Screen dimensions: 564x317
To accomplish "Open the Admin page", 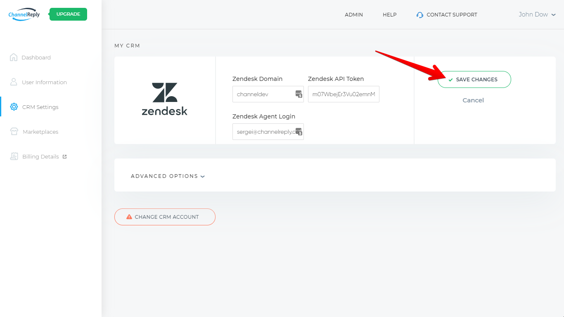I will pos(354,14).
